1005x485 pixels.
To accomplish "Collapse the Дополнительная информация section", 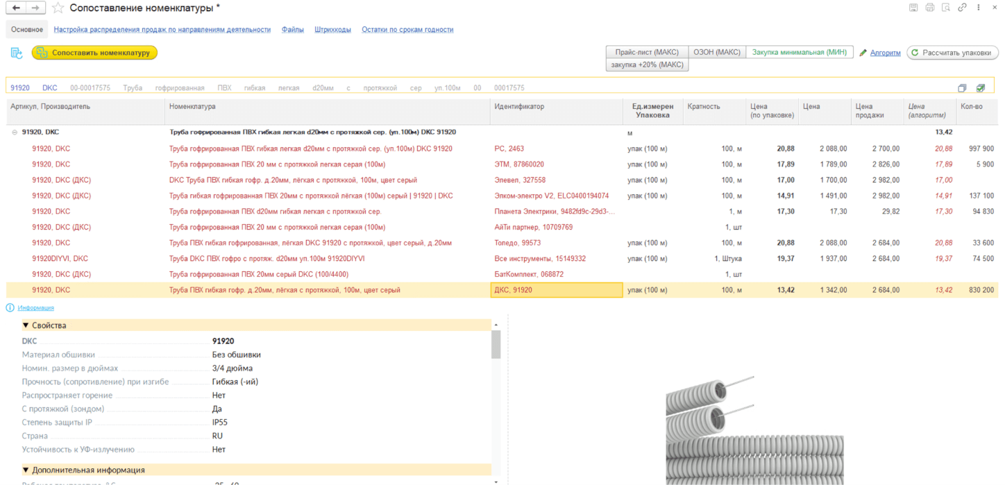I will tap(26, 470).
